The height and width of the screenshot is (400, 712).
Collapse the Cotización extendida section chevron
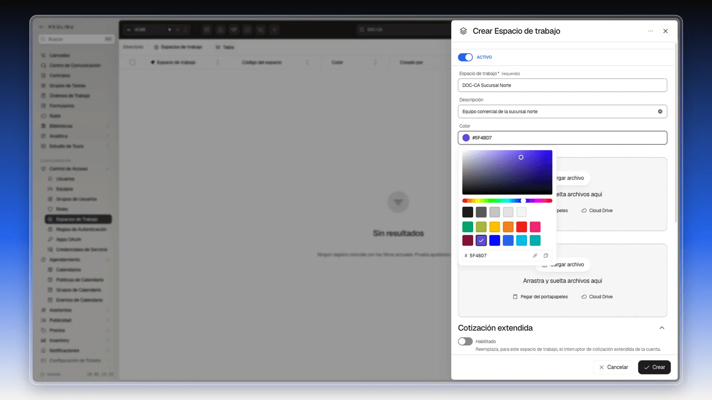tap(662, 328)
